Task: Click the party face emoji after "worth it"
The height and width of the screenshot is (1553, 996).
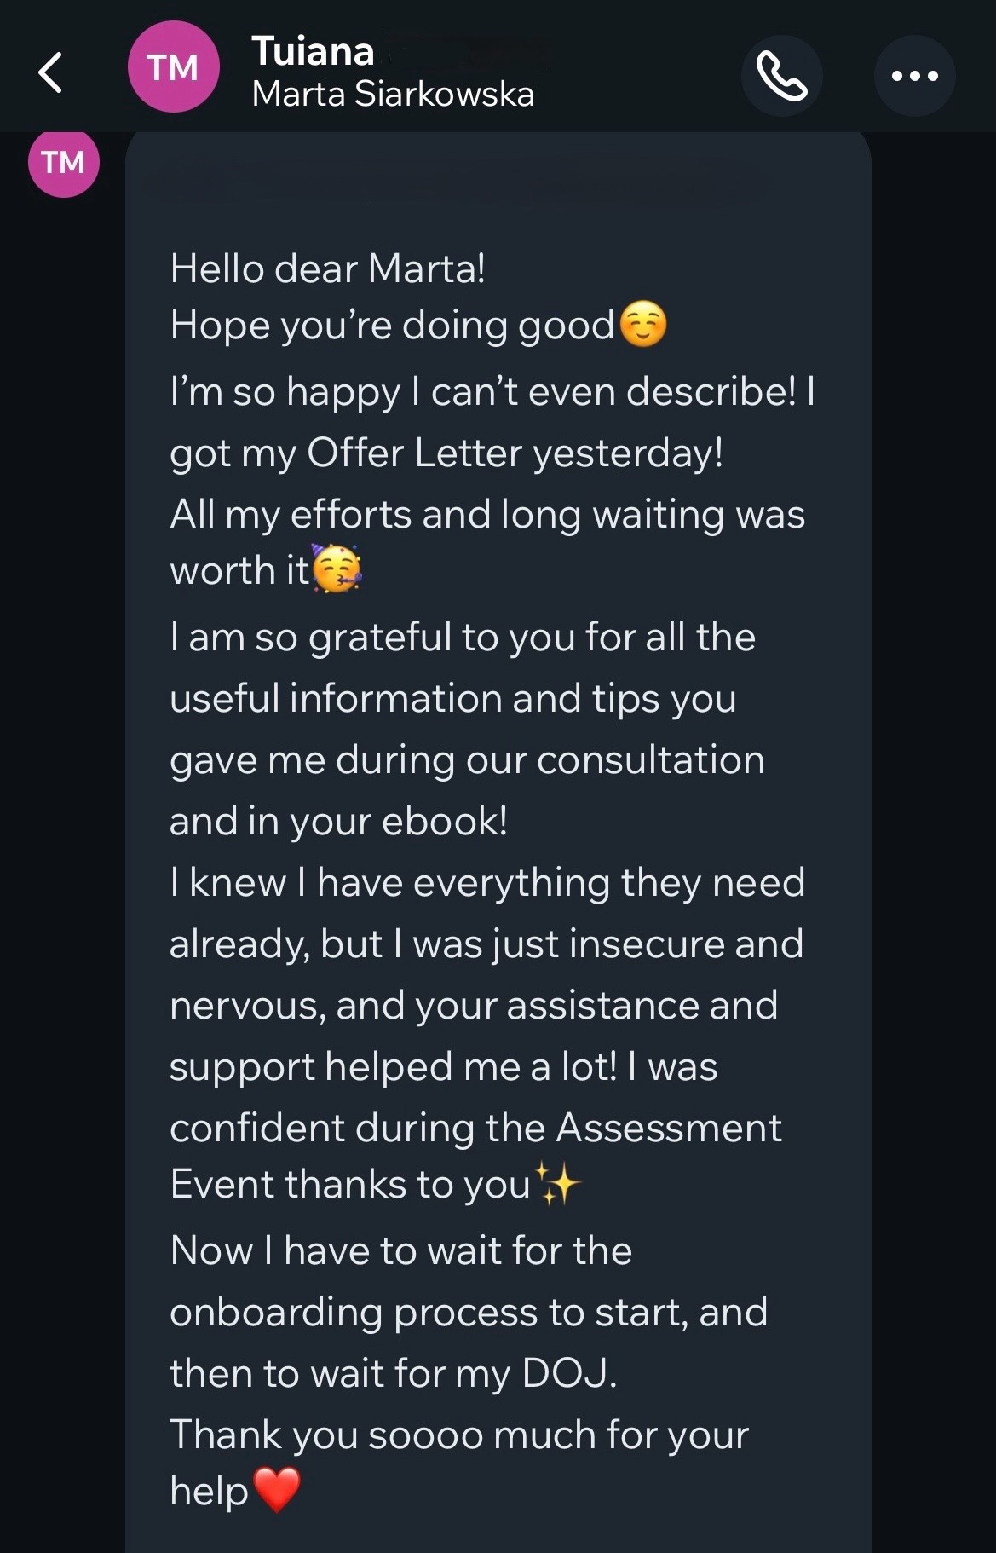Action: (337, 569)
